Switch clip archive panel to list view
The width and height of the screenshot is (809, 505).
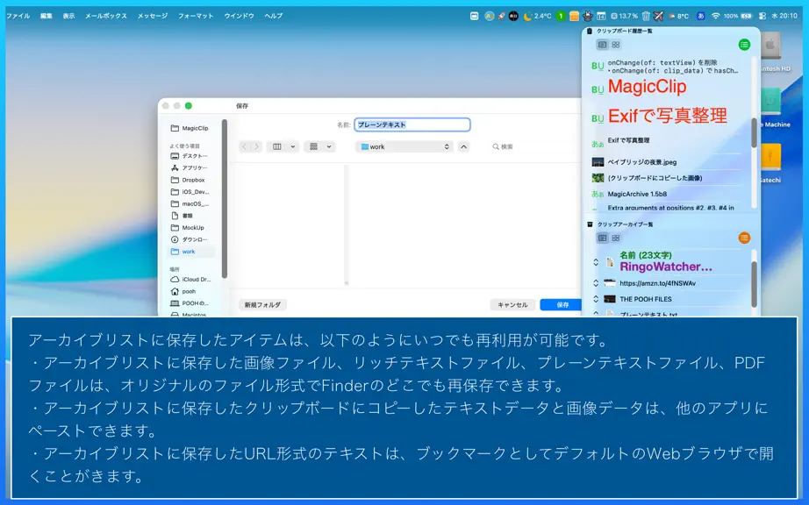[602, 238]
